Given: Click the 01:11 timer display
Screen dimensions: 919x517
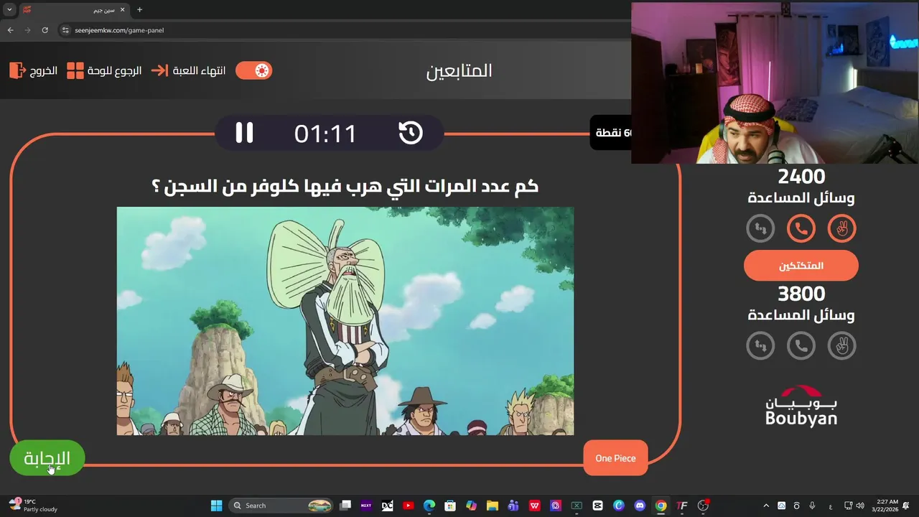Looking at the screenshot, I should point(325,134).
